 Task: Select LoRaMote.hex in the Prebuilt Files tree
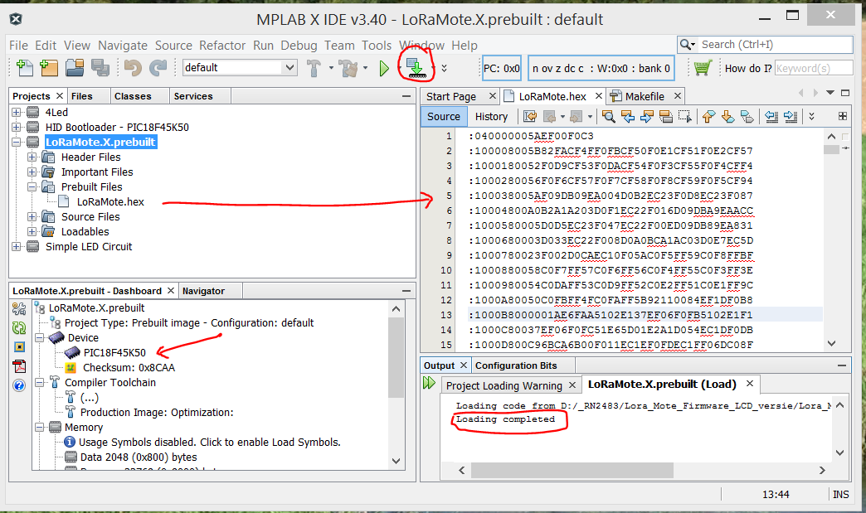[x=110, y=202]
